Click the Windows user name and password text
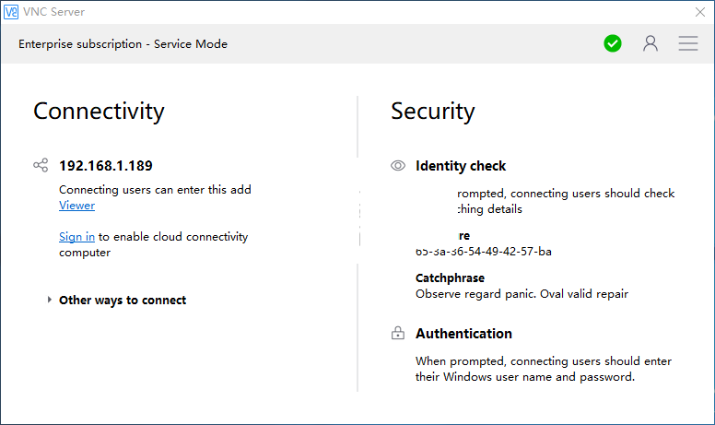715x425 pixels. coord(543,369)
